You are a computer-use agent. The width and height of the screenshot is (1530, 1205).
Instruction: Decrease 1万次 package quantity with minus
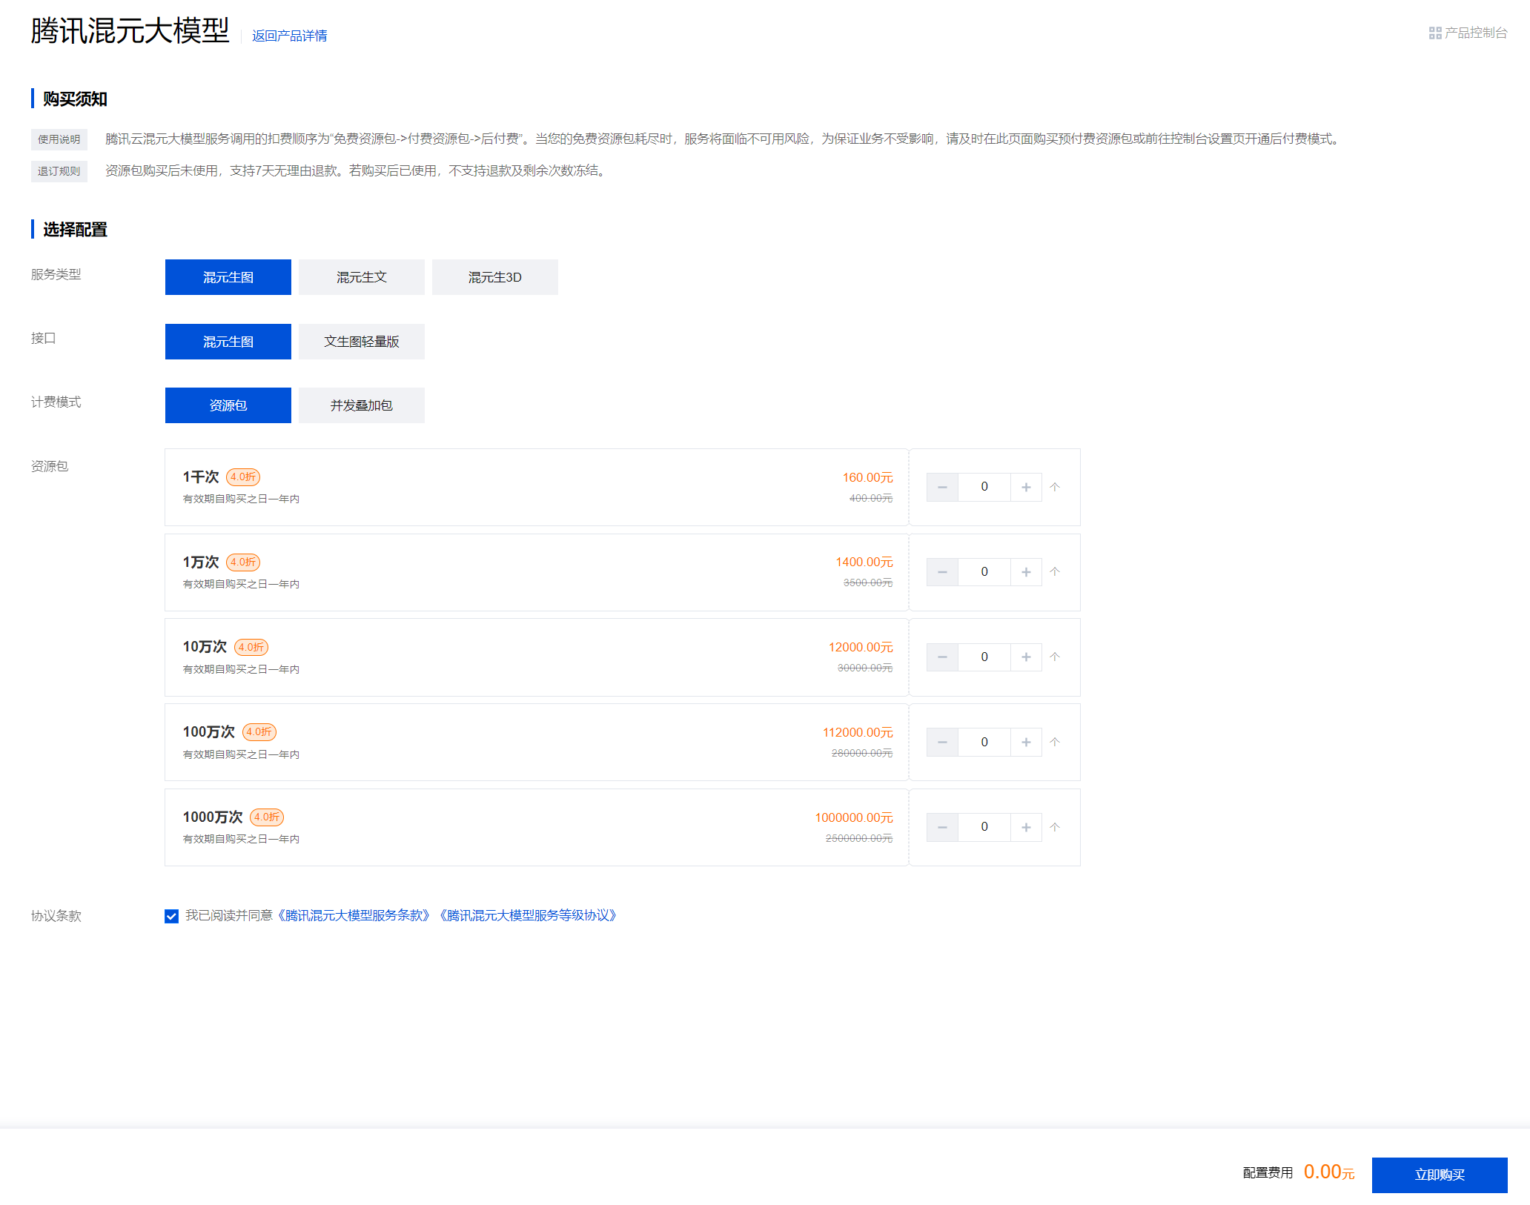coord(942,572)
